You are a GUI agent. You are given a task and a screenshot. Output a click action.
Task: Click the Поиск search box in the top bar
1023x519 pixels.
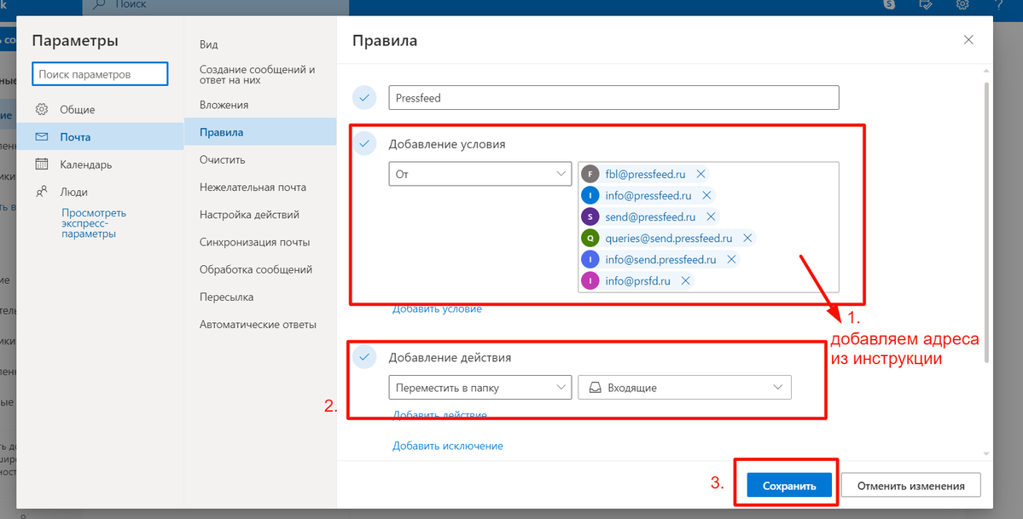point(215,5)
